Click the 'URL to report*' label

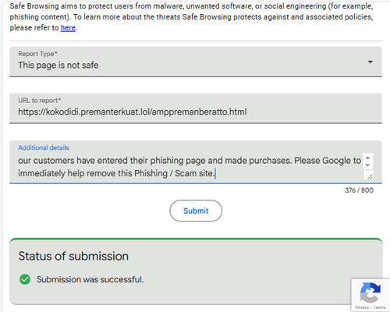click(x=40, y=101)
